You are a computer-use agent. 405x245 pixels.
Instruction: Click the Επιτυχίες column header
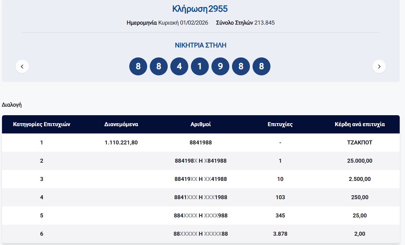(280, 124)
